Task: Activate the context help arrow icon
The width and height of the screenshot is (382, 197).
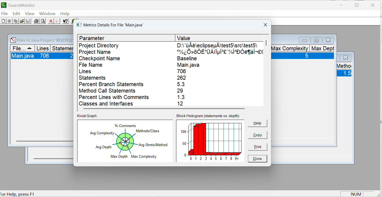Action: (65, 21)
